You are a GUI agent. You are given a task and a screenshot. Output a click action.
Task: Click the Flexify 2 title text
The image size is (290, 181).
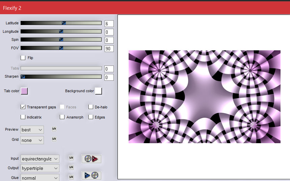[12, 8]
